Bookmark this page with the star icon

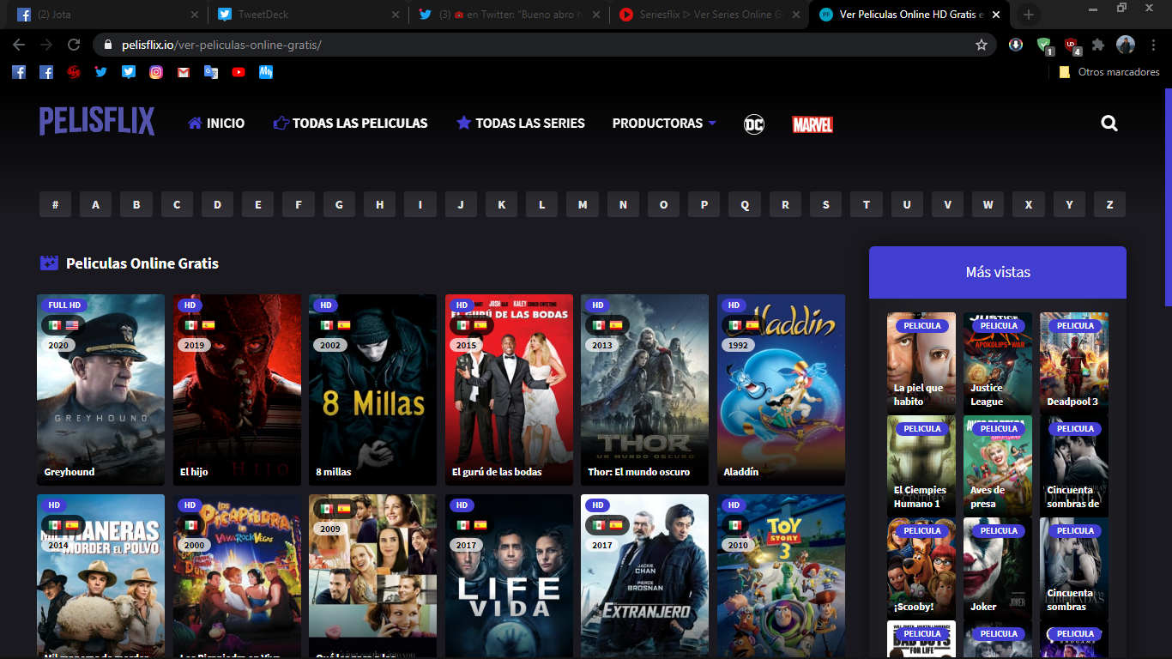pos(982,45)
